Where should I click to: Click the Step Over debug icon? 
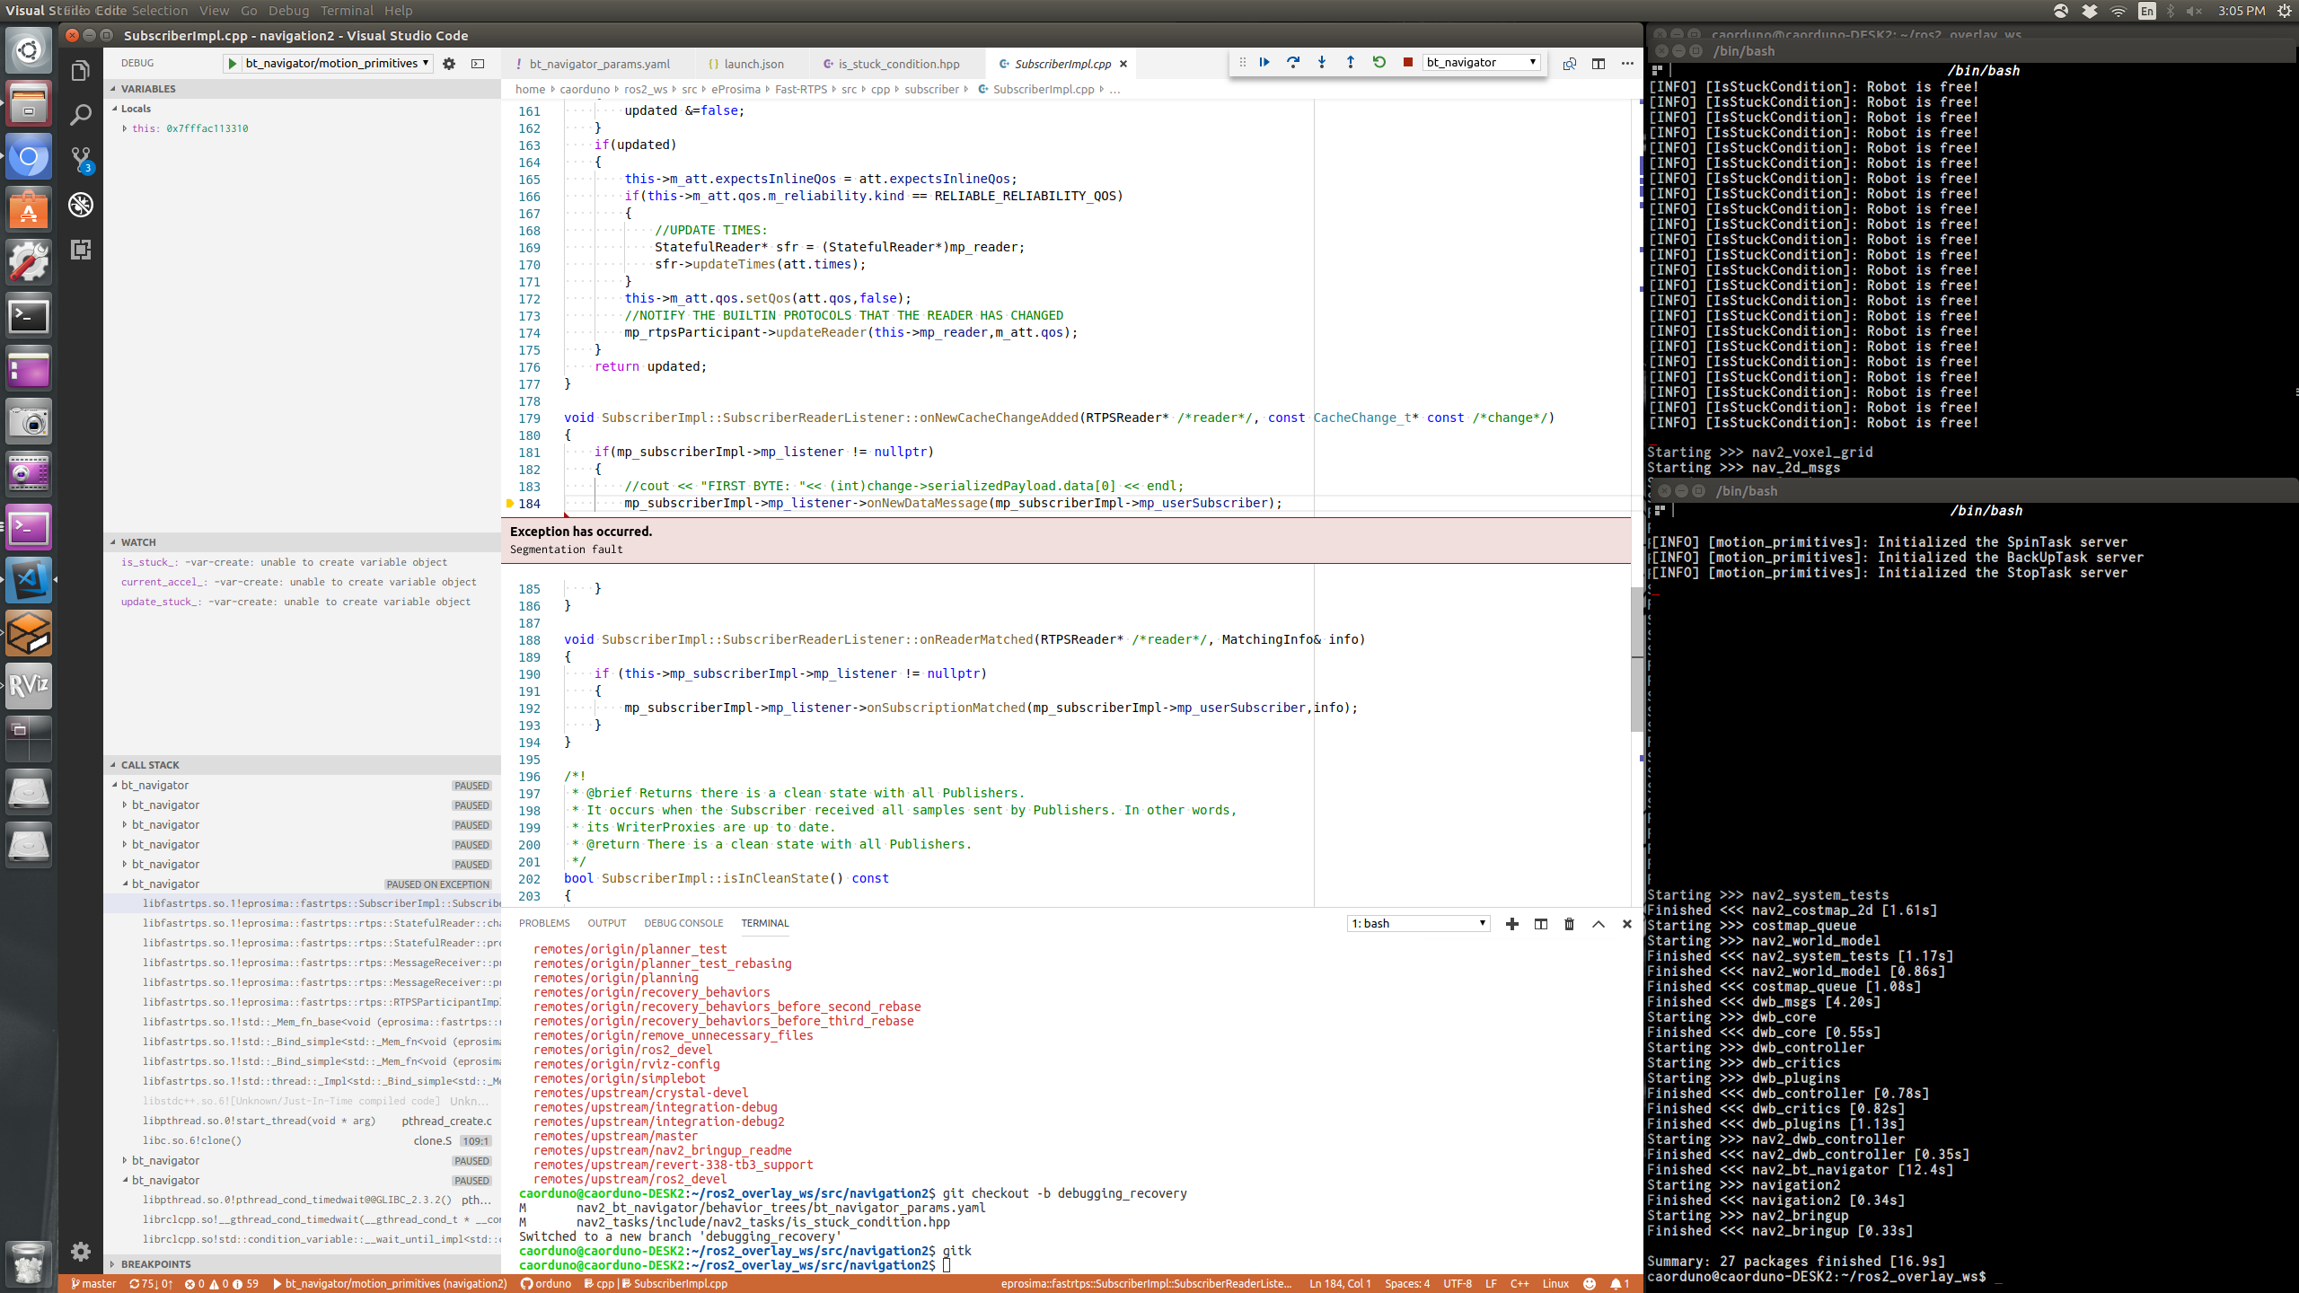[x=1293, y=63]
